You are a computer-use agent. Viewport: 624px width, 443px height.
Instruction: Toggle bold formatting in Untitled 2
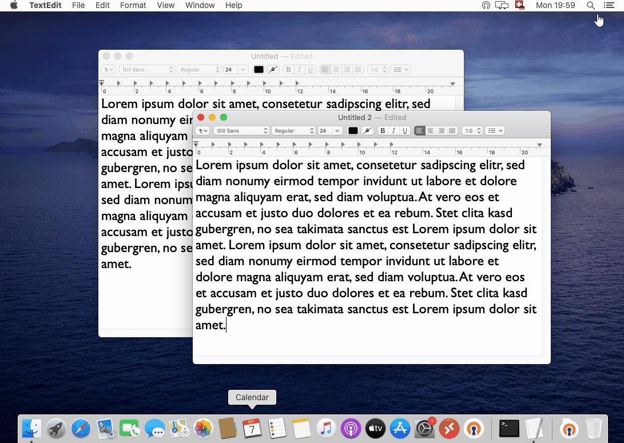pos(382,130)
